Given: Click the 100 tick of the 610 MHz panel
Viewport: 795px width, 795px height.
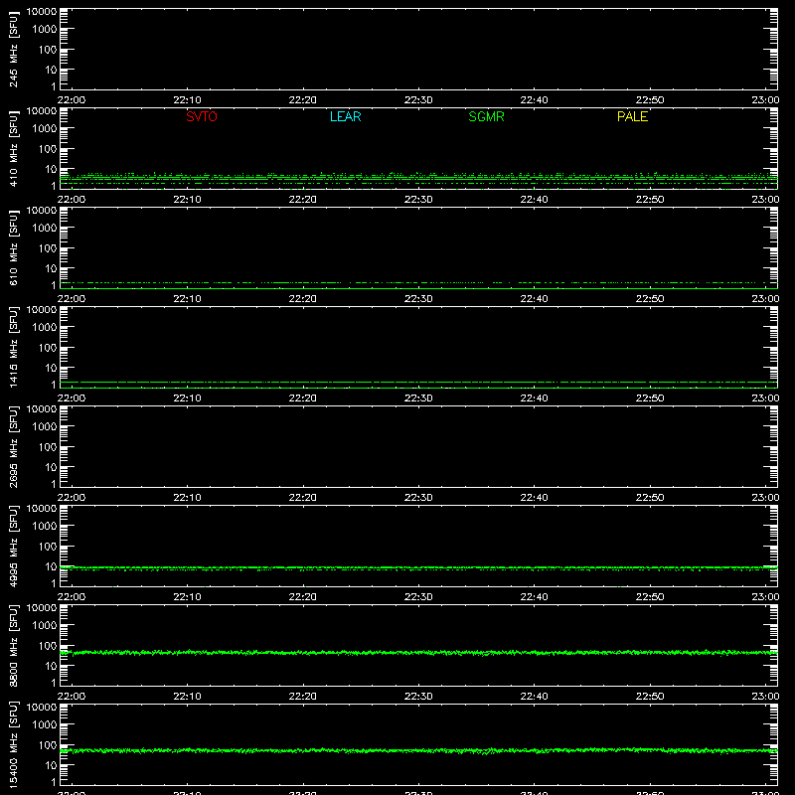Looking at the screenshot, I should 48,248.
